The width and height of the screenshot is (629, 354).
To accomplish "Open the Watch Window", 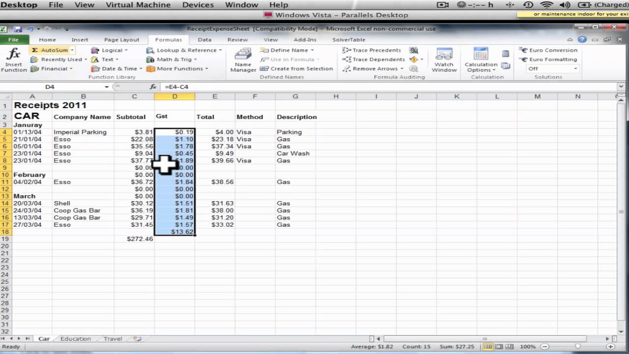I will (x=444, y=60).
